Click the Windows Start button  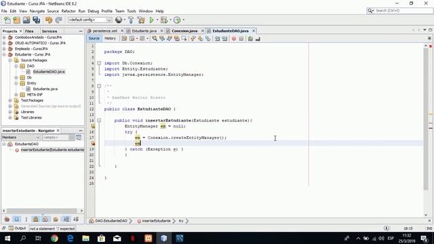pos(7,238)
